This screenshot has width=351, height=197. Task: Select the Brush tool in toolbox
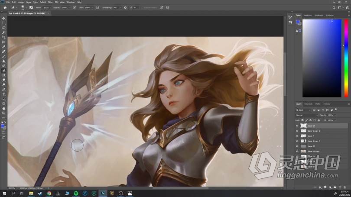3,56
